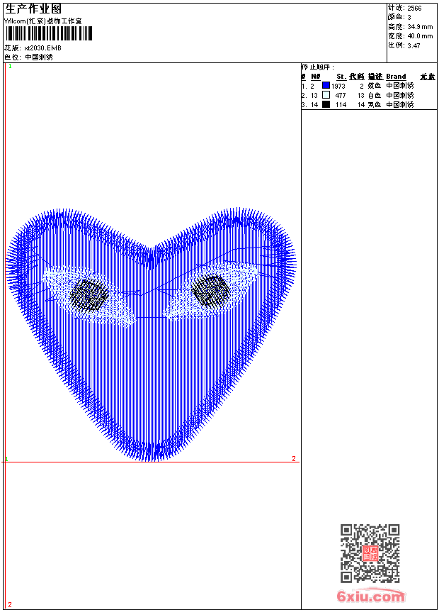The image size is (439, 610).
Task: Select the stop sequence row with 477 stitches
Action: (x=368, y=94)
